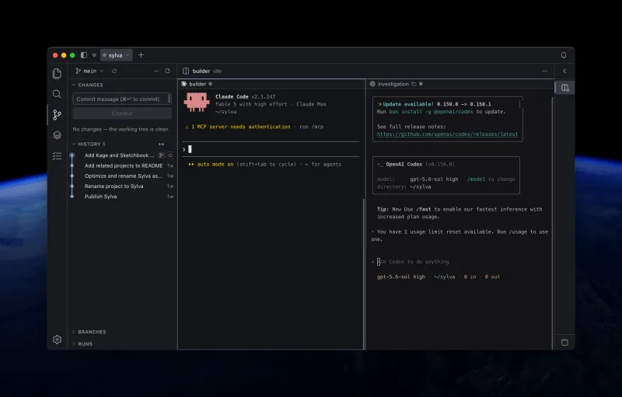Select the investigation terminal pane tab
This screenshot has width=622, height=397.
pos(393,84)
